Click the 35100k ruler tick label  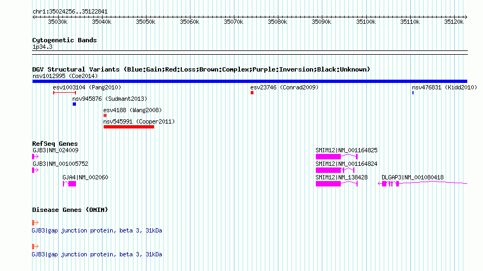[366, 22]
